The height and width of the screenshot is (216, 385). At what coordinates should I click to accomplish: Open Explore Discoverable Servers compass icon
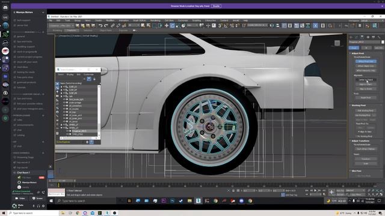[x=5, y=118]
